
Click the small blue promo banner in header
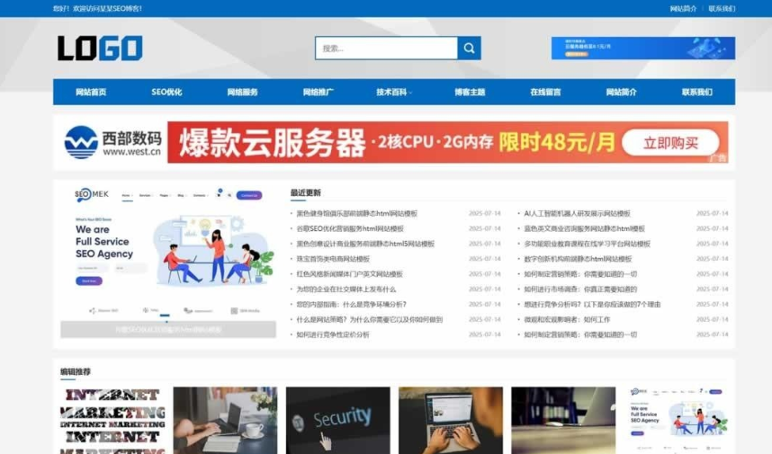coord(642,49)
